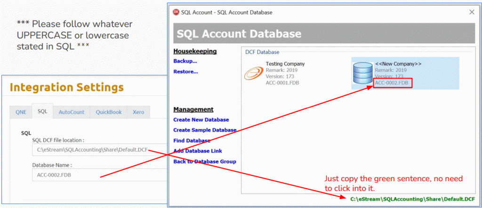482x208 pixels.
Task: Go Back to Database Group
Action: 205,162
